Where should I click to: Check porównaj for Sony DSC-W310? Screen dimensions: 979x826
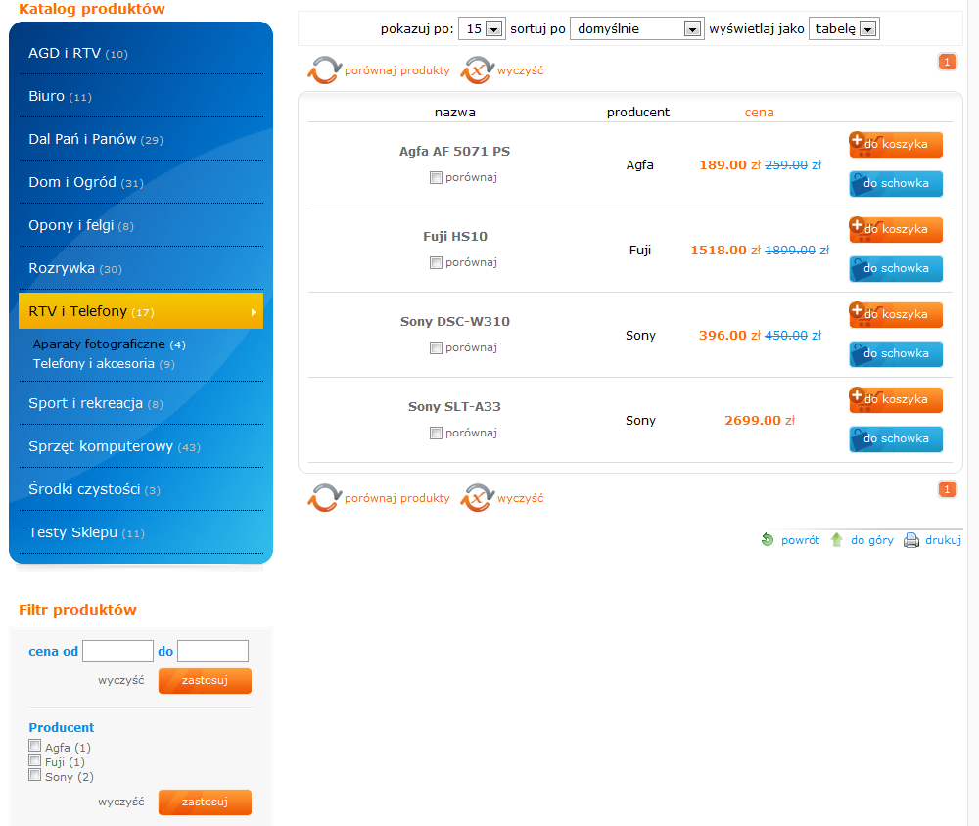click(x=436, y=347)
